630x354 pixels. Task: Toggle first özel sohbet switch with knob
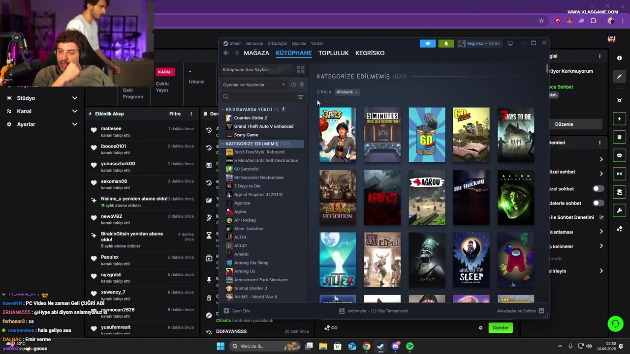click(598, 189)
